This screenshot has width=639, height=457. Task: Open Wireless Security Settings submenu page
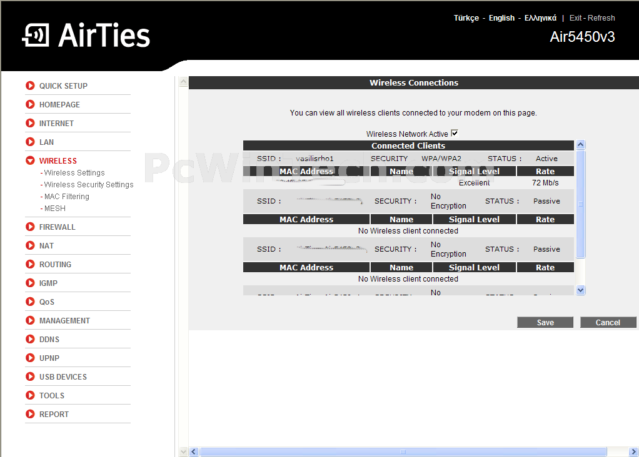click(89, 185)
